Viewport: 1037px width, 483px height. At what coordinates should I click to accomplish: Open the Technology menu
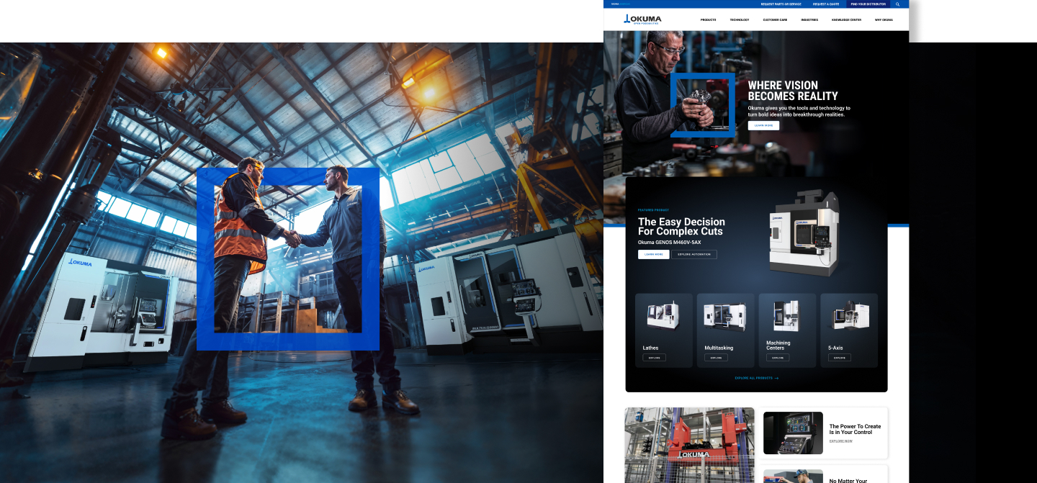[739, 20]
